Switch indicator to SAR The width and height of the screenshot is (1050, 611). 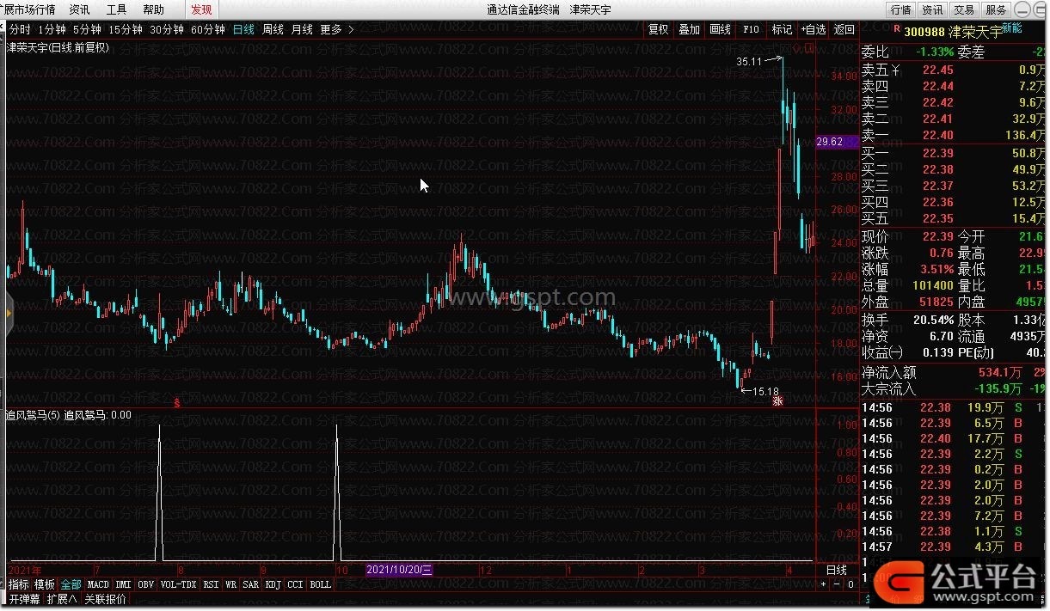pos(250,584)
